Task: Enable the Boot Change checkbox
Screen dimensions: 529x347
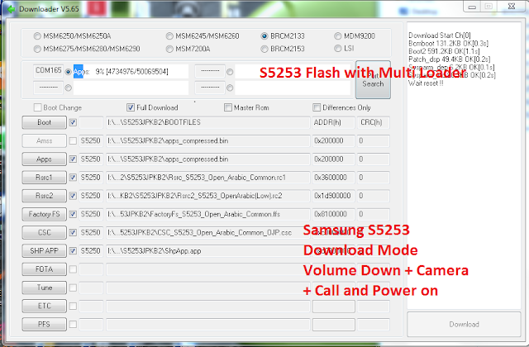Action: [37, 107]
